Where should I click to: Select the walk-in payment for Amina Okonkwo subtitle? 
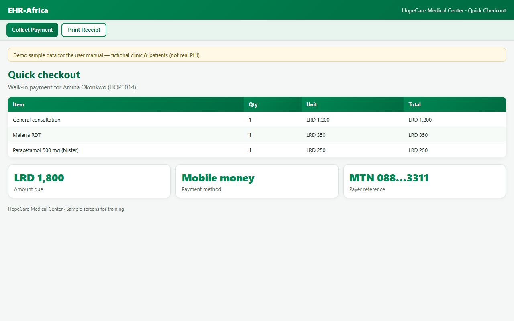[72, 87]
